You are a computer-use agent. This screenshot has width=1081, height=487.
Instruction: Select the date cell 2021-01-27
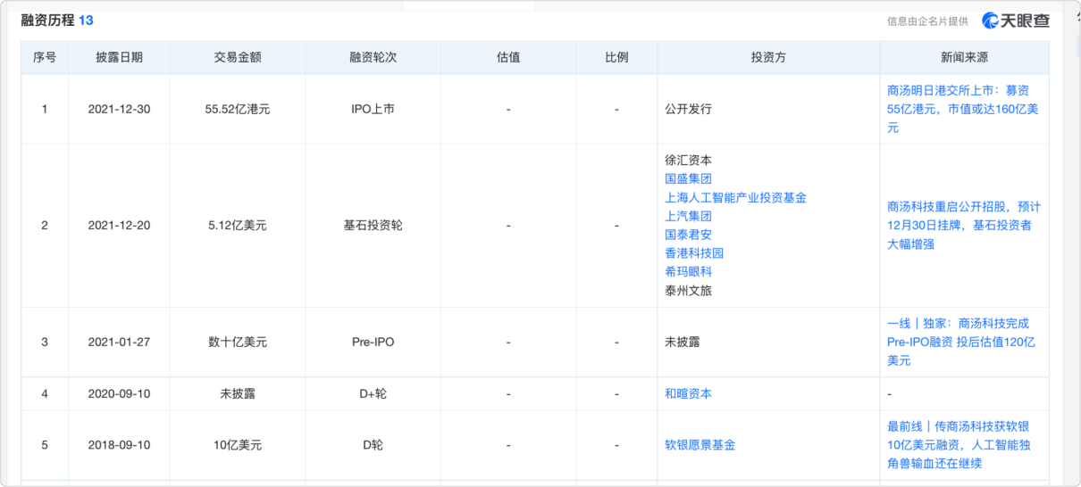tap(119, 342)
